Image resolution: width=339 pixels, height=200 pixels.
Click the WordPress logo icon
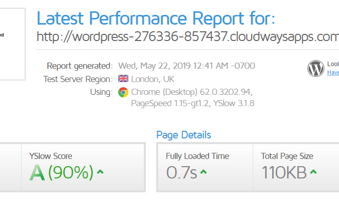[x=316, y=68]
